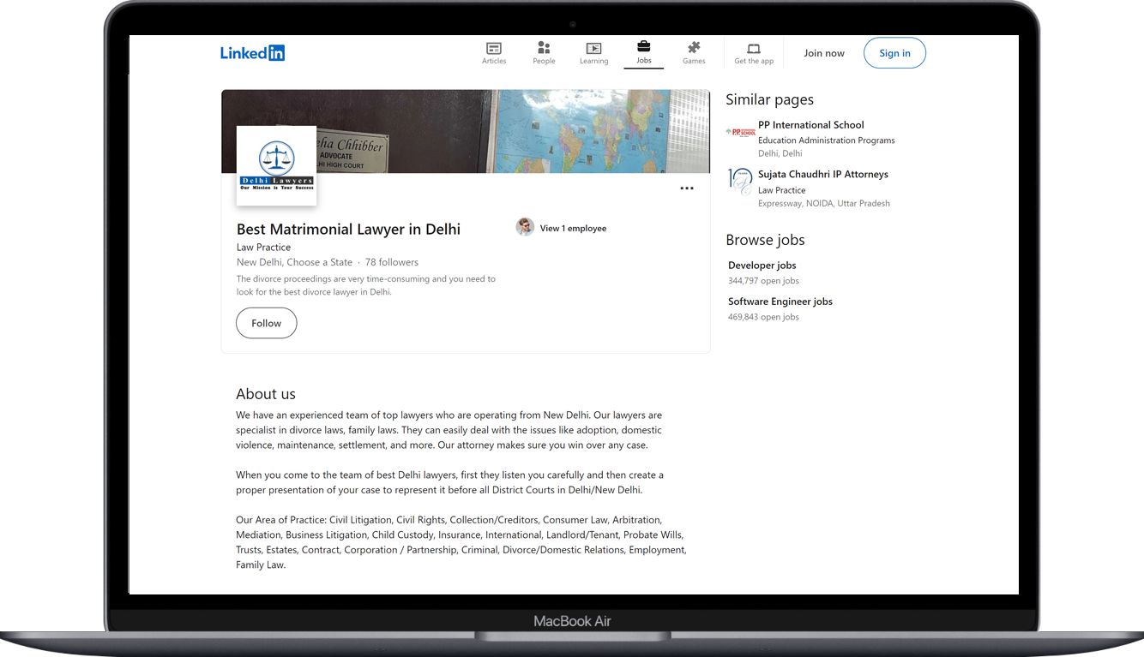Image resolution: width=1144 pixels, height=657 pixels.
Task: Open the three-dot more options menu
Action: click(x=687, y=188)
